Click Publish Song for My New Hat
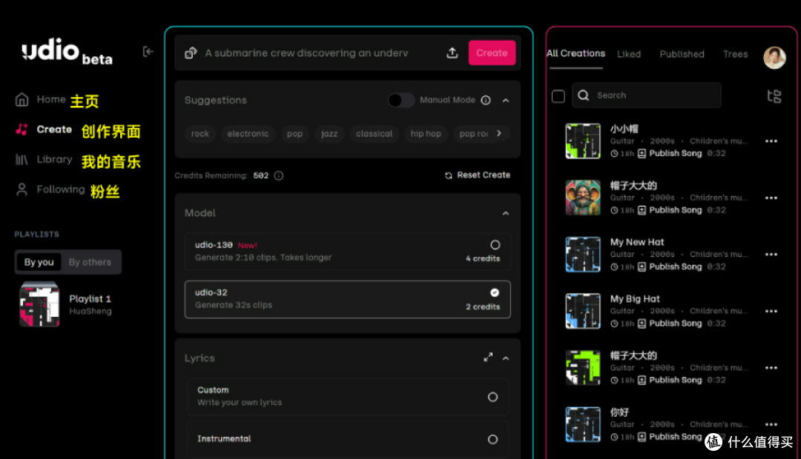 [x=670, y=267]
